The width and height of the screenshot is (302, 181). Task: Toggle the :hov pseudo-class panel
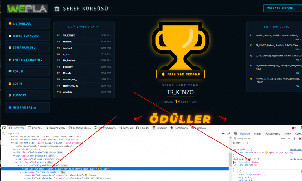283,139
